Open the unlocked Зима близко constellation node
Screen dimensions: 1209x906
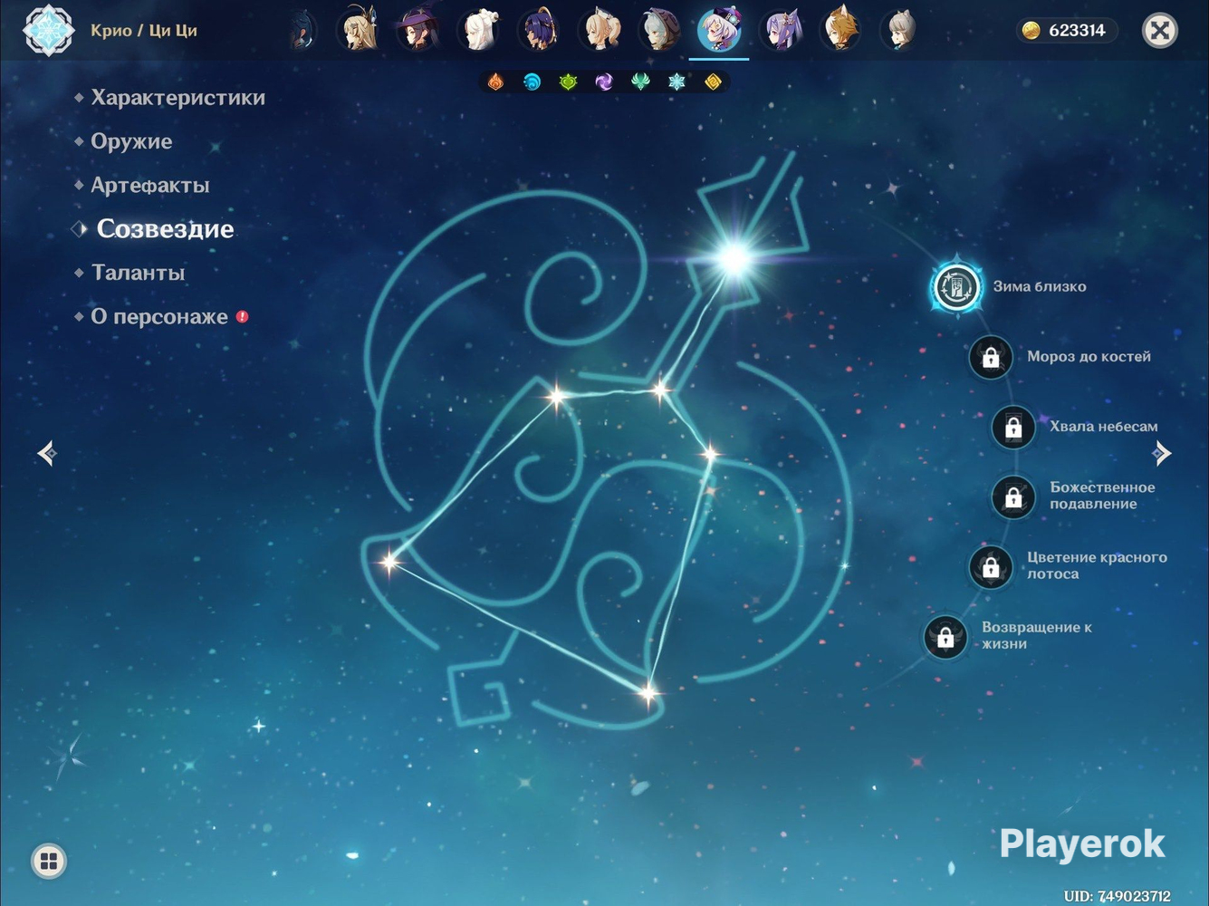955,287
